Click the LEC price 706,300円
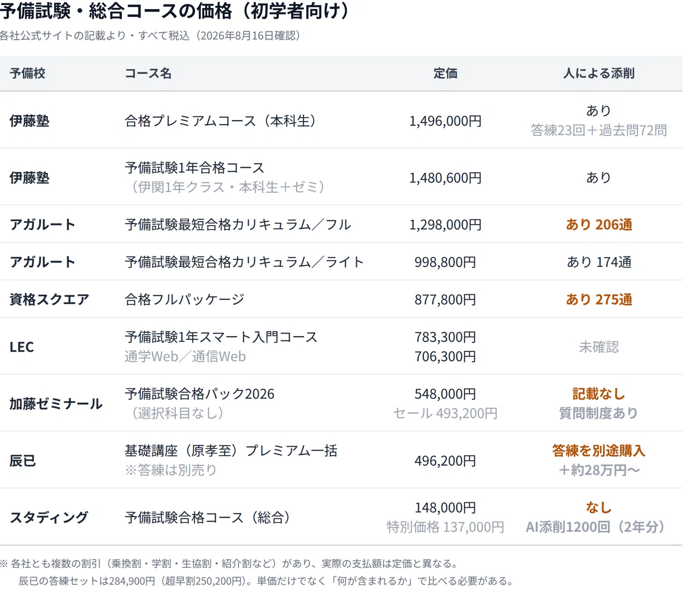 point(445,357)
